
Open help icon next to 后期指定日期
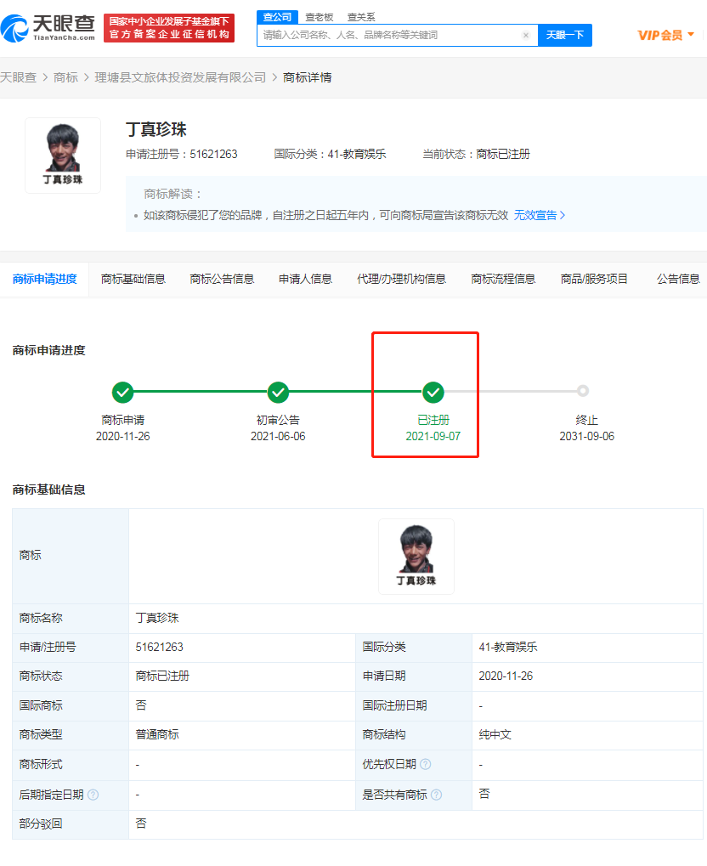coord(93,795)
